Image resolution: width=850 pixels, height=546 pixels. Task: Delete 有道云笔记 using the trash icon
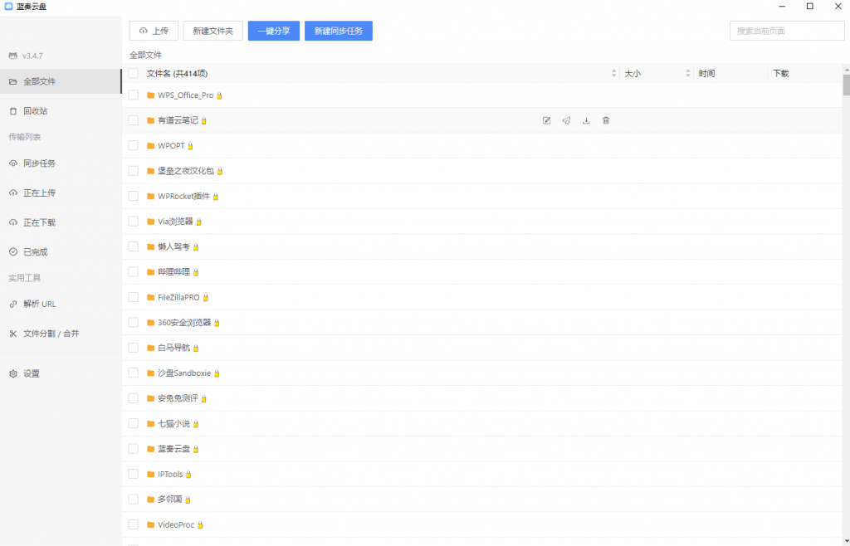click(606, 120)
